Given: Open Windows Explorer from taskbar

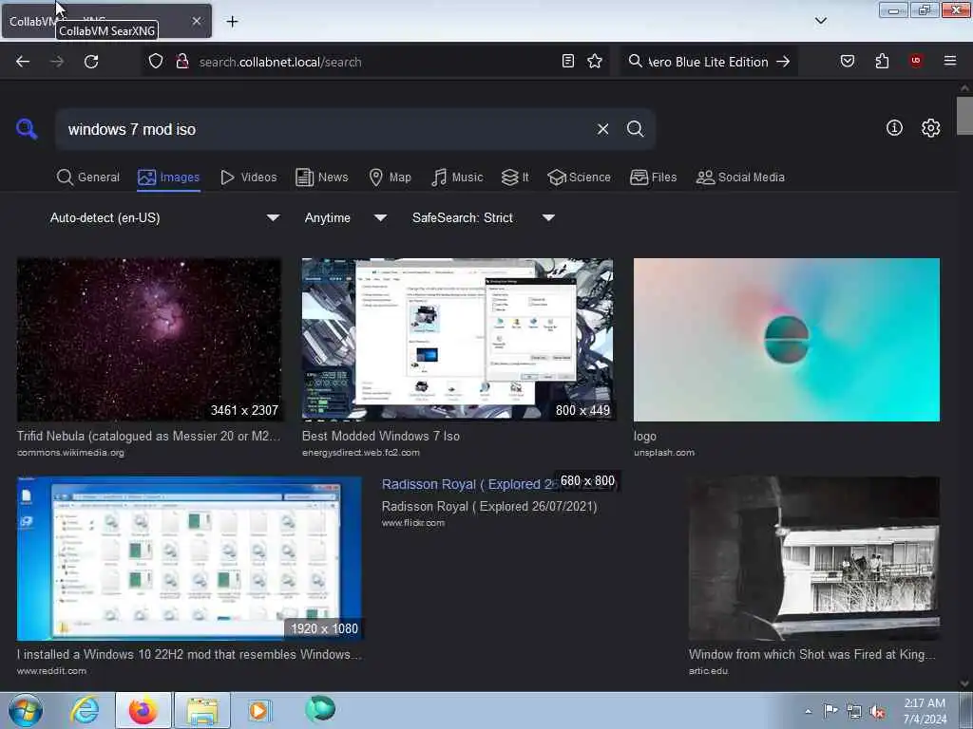Looking at the screenshot, I should pyautogui.click(x=202, y=710).
